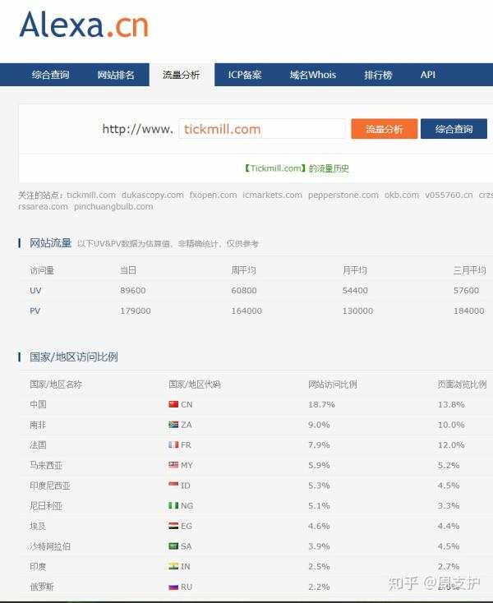
Task: Click the 中国 country name row
Action: [x=38, y=404]
